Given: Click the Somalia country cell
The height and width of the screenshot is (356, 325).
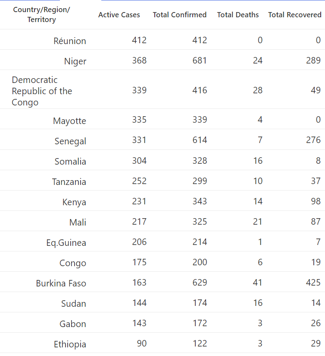Looking at the screenshot, I should click(x=70, y=162).
